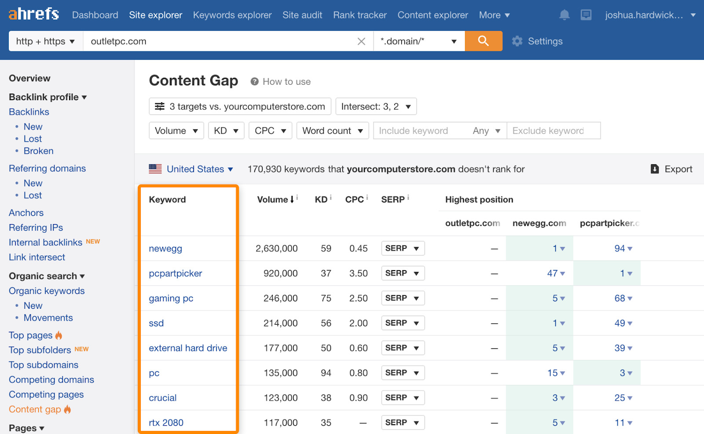Focus the Include keyword field
Viewport: 704px width, 434px height.
[421, 130]
